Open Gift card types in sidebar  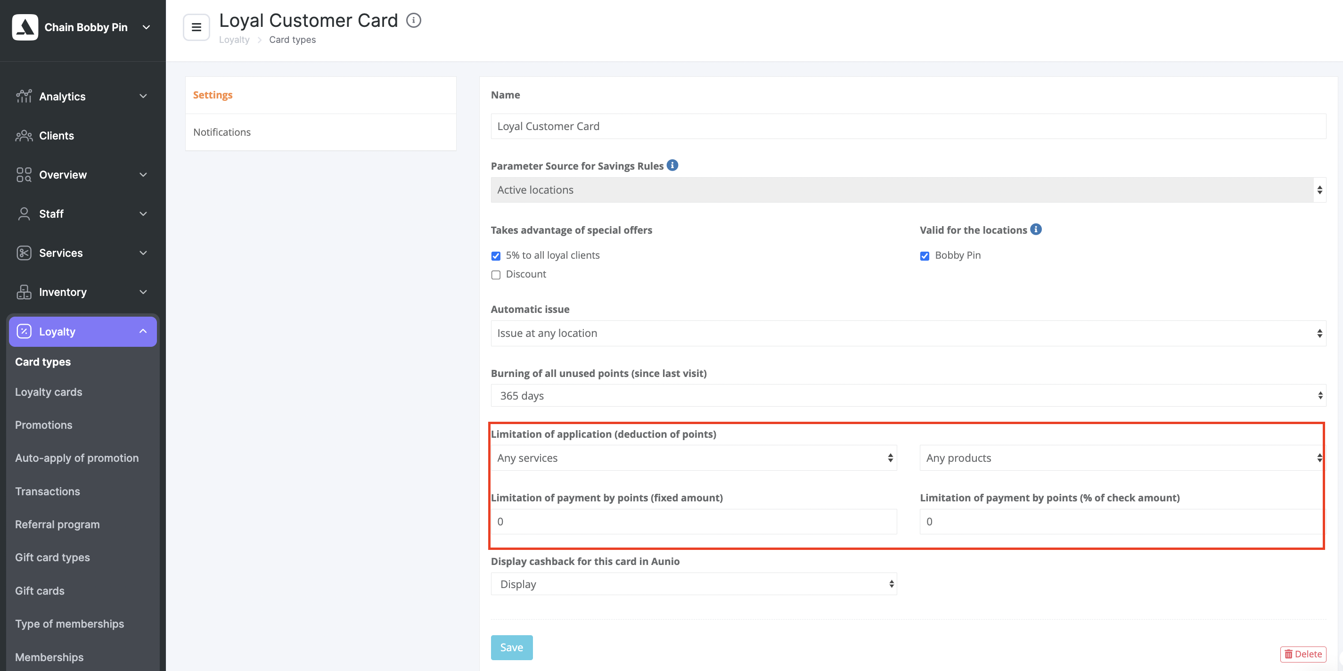click(x=52, y=557)
